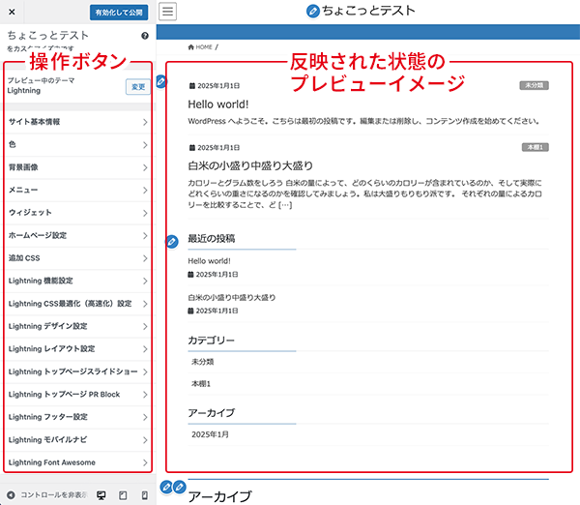Open the help question mark icon
This screenshot has width=580, height=505.
click(x=144, y=36)
